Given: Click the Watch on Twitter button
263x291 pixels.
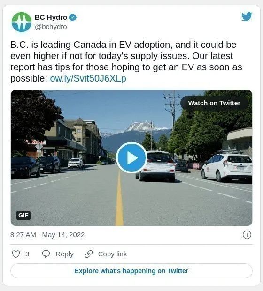Looking at the screenshot, I should tap(214, 103).
